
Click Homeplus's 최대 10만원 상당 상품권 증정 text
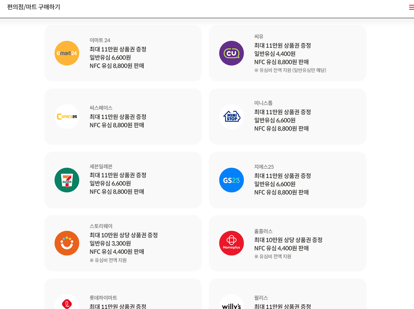pos(288,240)
